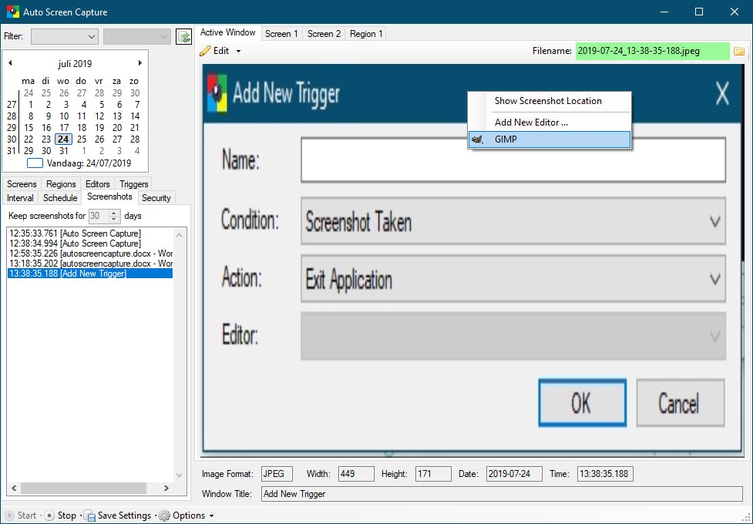Screen dimensions: 753x524
Task: Click the Save Settings disk icon
Action: (x=89, y=516)
